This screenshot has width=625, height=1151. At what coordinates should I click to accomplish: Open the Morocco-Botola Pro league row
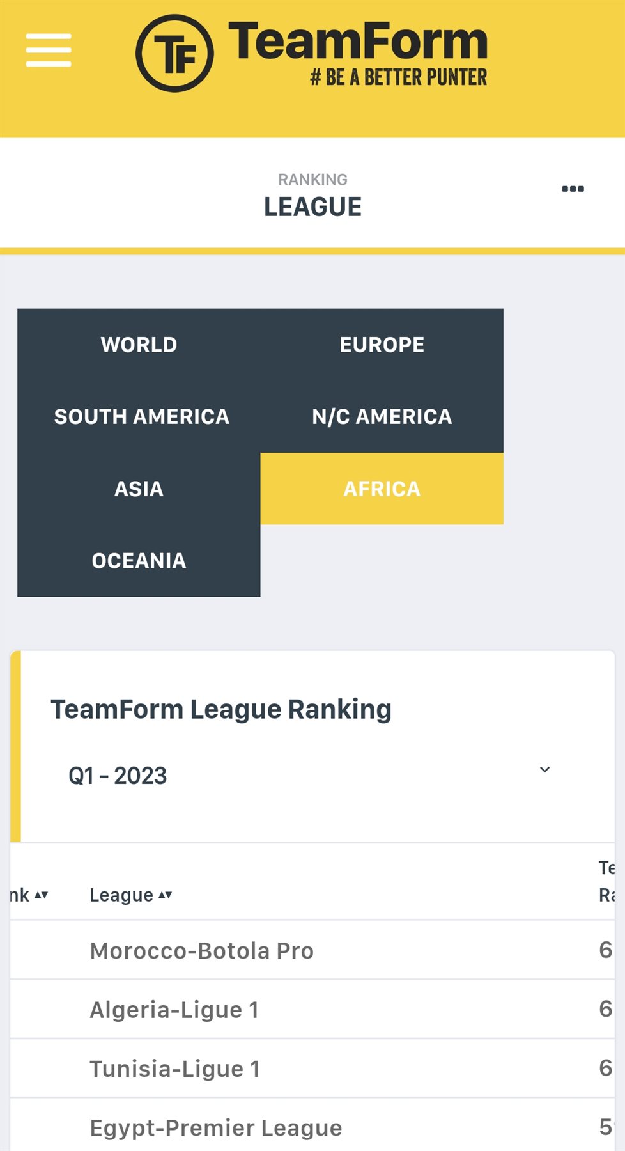coord(202,950)
